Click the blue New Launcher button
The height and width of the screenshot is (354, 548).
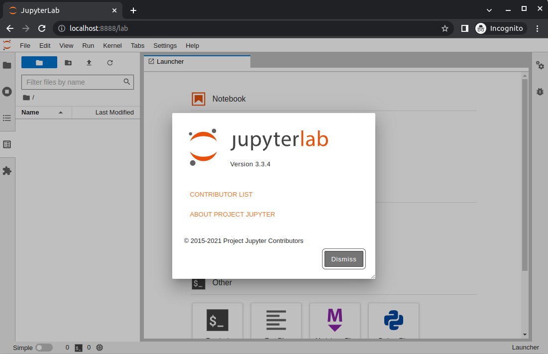point(39,63)
